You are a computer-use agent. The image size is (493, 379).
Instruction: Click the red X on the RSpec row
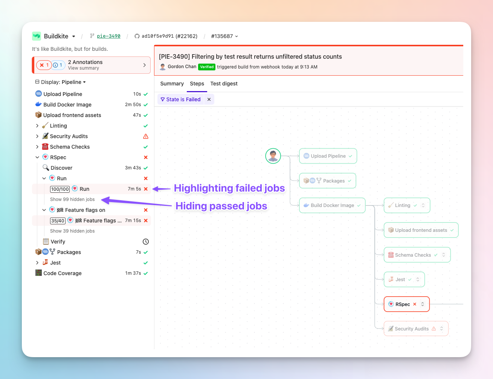coord(146,157)
